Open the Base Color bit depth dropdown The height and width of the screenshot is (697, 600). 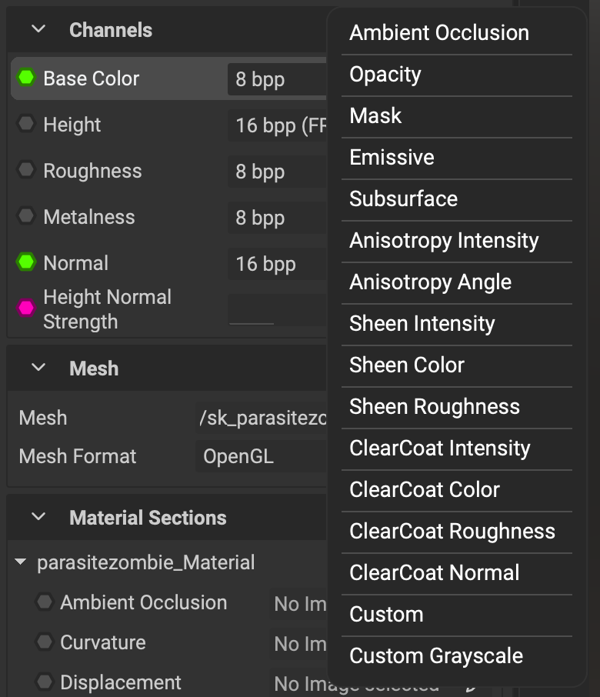point(277,79)
